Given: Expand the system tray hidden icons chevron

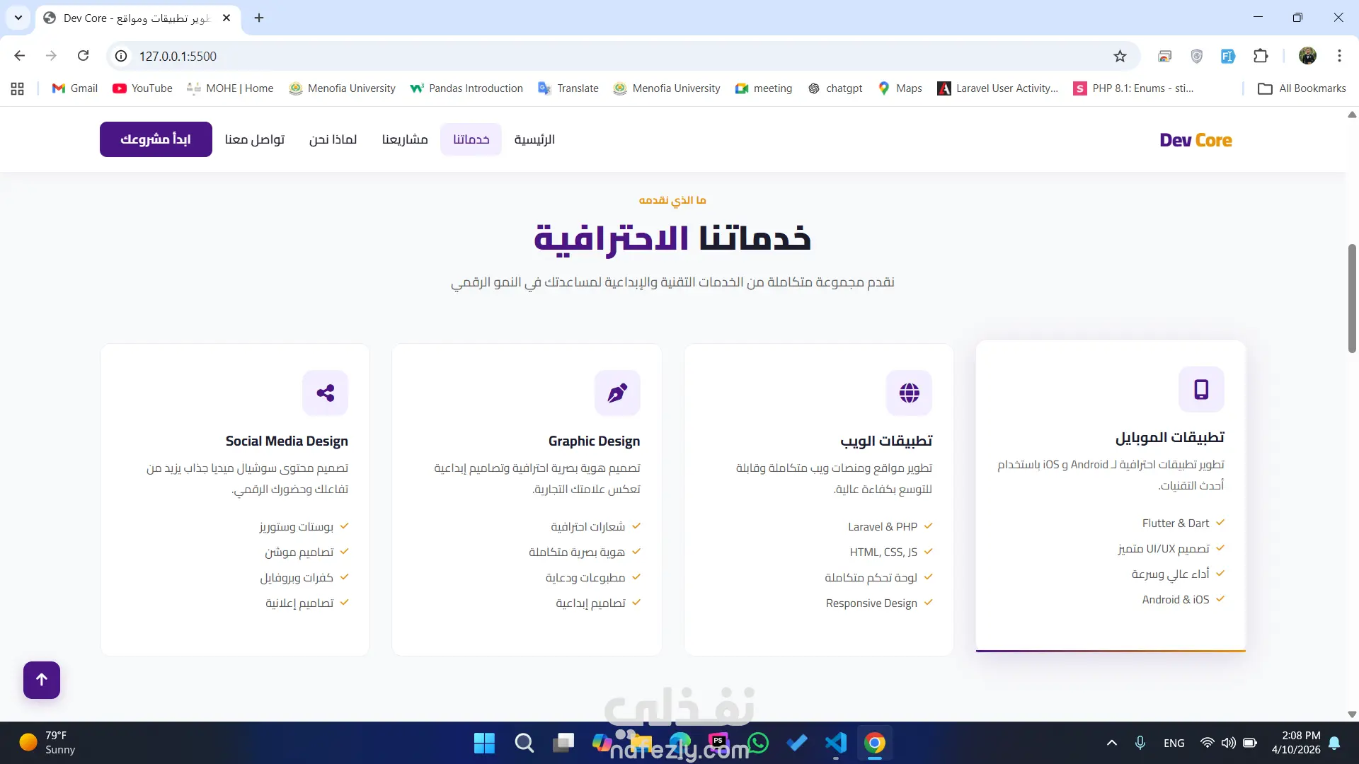Looking at the screenshot, I should [1112, 743].
